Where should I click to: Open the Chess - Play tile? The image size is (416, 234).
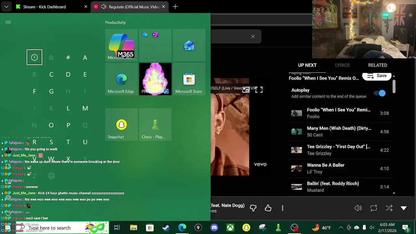point(155,124)
